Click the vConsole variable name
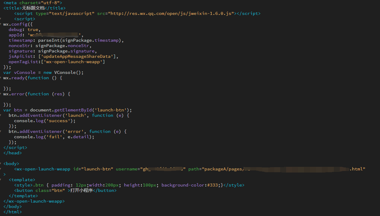 25,72
